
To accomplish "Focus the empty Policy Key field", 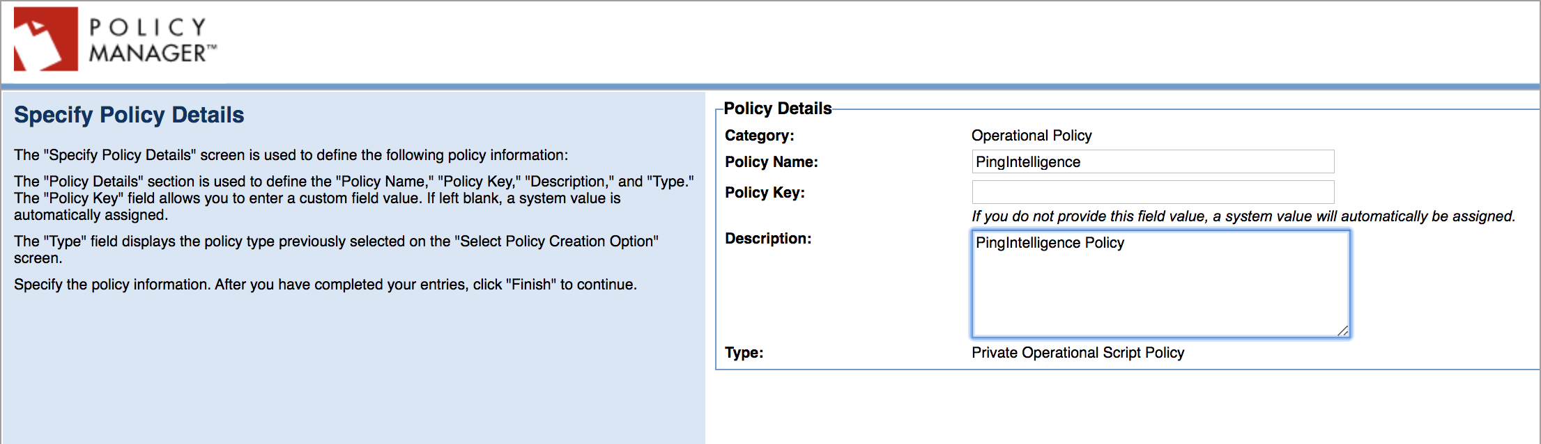I will [x=1152, y=192].
